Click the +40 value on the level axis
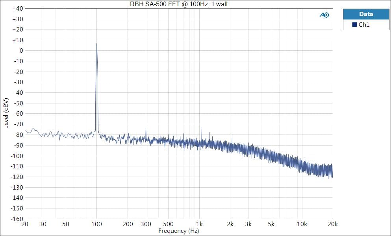The height and width of the screenshot is (236, 391). pyautogui.click(x=17, y=8)
